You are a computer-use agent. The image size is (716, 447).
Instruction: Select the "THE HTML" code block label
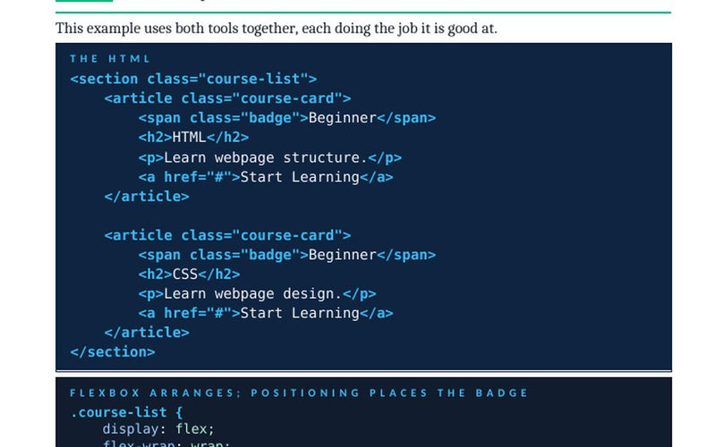pyautogui.click(x=110, y=58)
